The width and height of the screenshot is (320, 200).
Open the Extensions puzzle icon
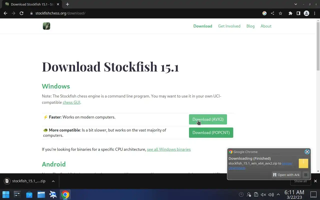pyautogui.click(x=290, y=13)
